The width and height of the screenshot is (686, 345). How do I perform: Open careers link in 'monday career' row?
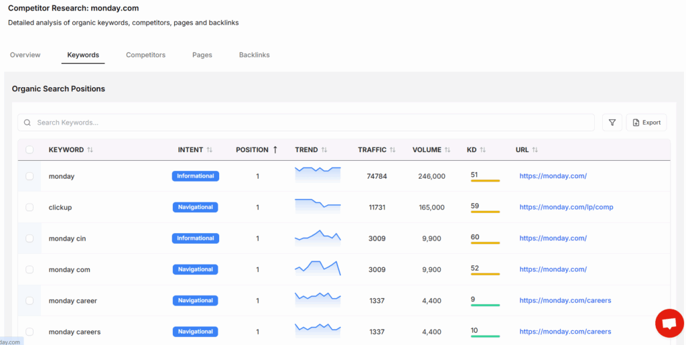pos(565,300)
